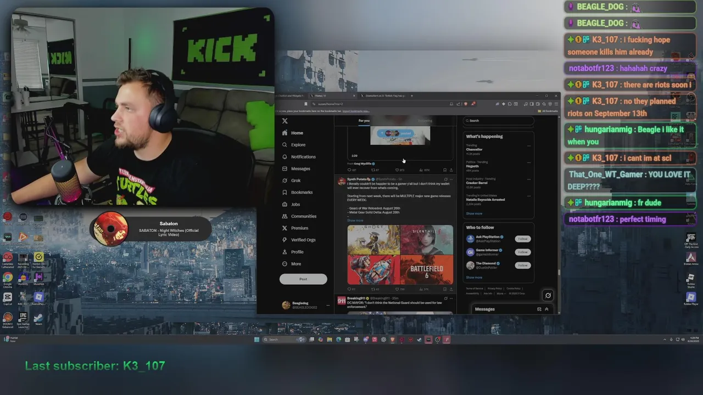Like the Greg Wycliffe video post

tap(398, 170)
